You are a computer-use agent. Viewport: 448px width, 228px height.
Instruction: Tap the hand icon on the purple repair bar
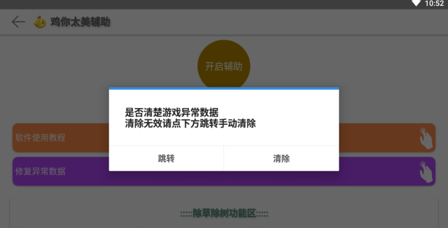click(x=425, y=171)
